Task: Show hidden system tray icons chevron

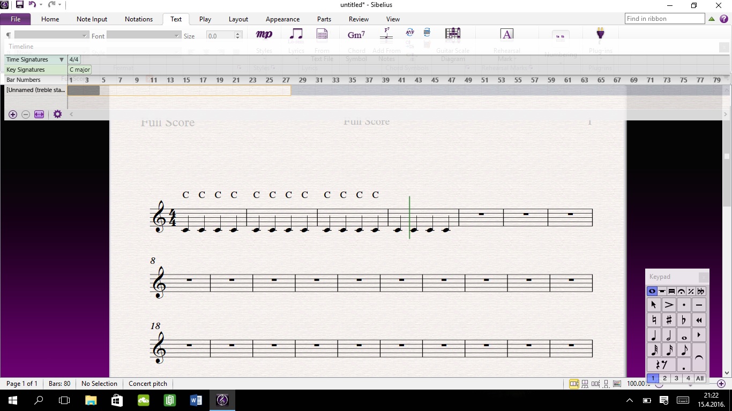Action: click(x=630, y=400)
